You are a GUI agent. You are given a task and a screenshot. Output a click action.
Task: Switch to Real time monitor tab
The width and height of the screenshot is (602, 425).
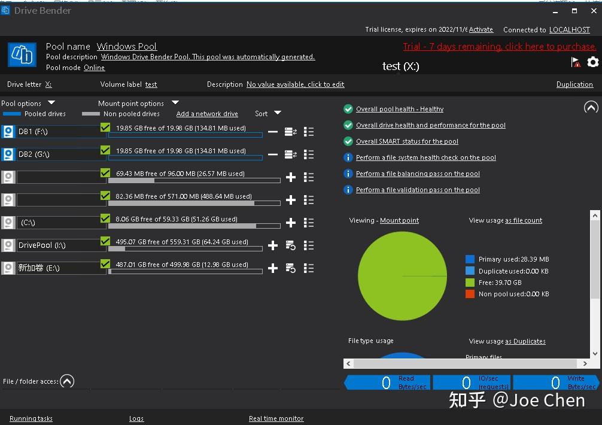point(276,418)
